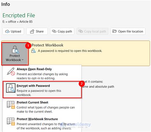This screenshot has height=132, width=151.
Task: Click the Protect Workbook heading text
Action: tap(47, 45)
